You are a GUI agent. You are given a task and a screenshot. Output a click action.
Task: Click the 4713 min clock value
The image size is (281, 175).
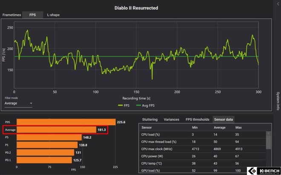[x=195, y=149]
